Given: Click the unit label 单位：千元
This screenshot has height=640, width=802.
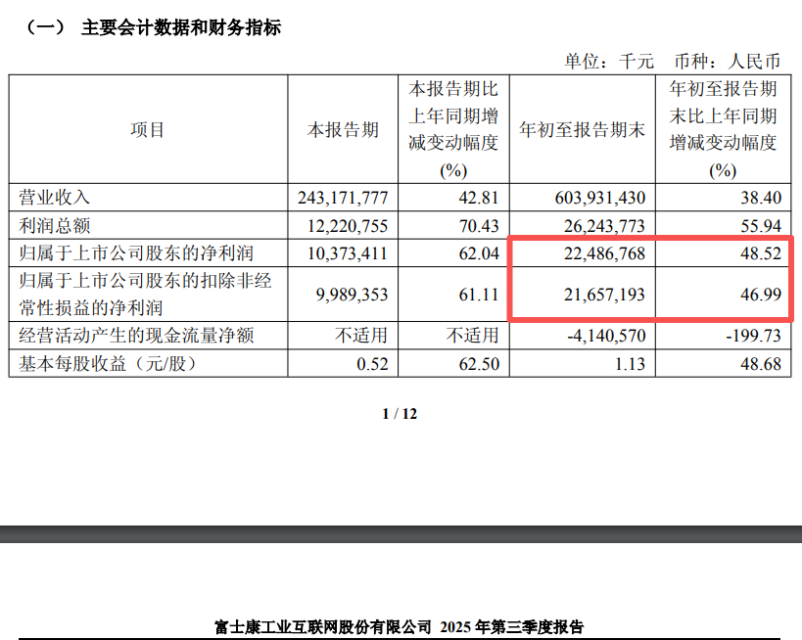Looking at the screenshot, I should (x=609, y=62).
